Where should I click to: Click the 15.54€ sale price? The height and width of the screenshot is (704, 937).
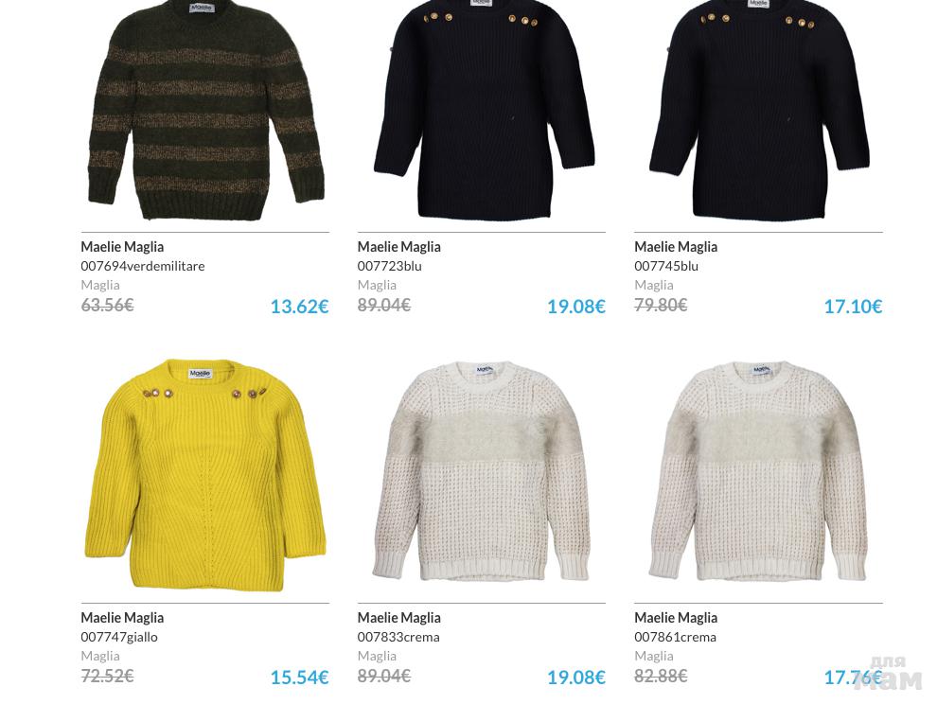[299, 678]
